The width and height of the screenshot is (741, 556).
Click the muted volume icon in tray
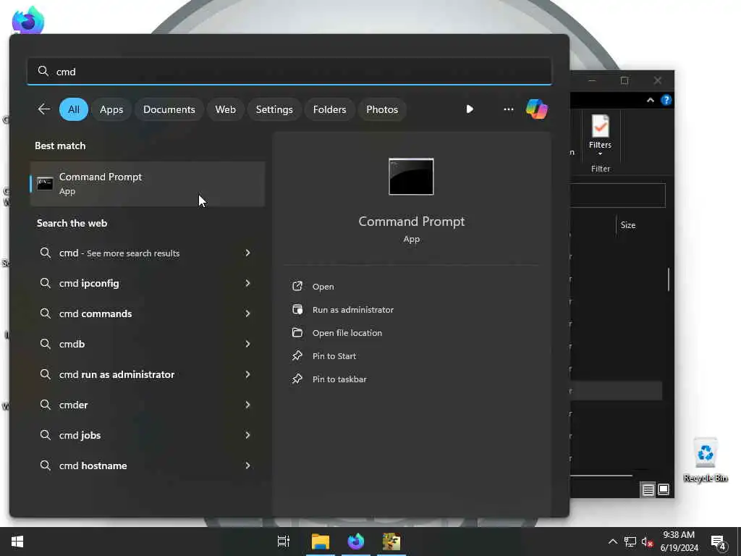click(648, 542)
